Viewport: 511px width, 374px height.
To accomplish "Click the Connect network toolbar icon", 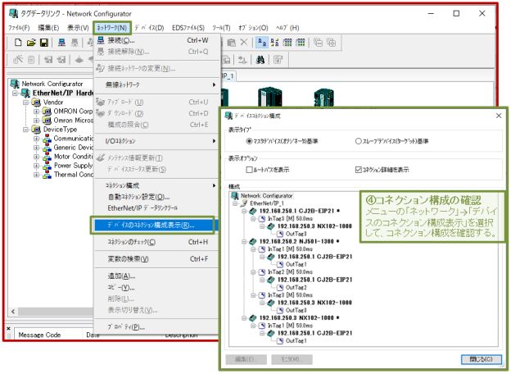I will 61,43.
